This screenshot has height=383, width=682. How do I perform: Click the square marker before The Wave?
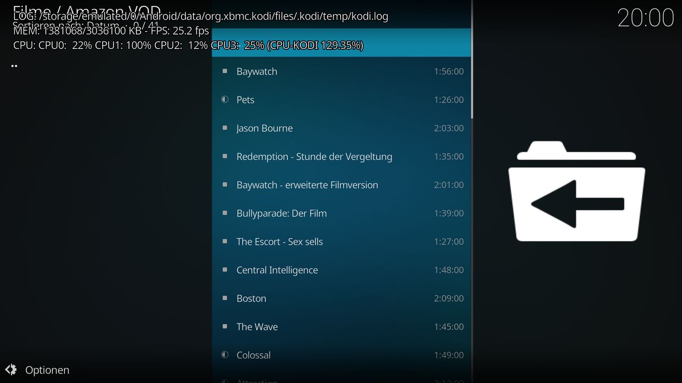[225, 327]
